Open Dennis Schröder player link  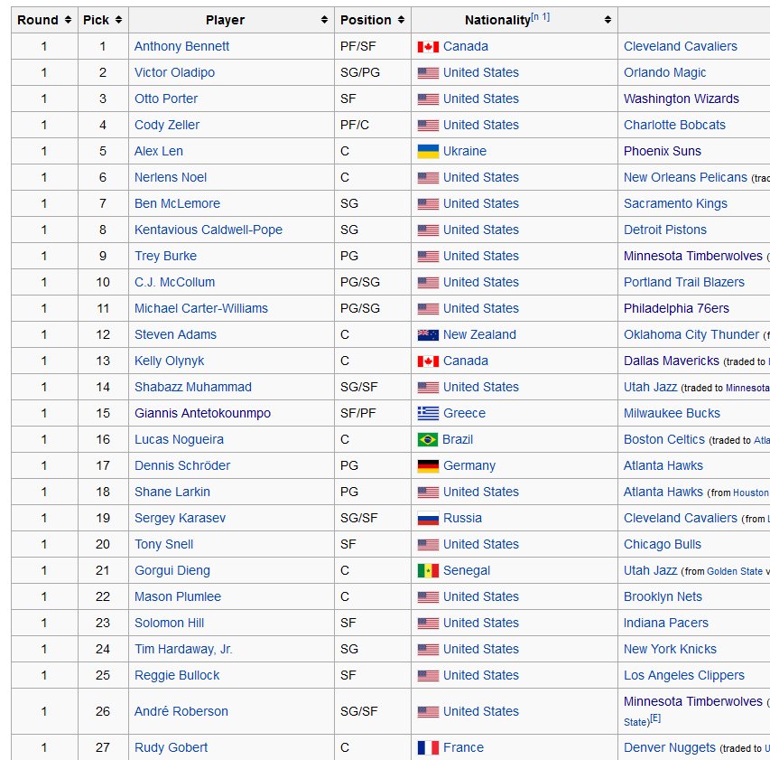(182, 466)
